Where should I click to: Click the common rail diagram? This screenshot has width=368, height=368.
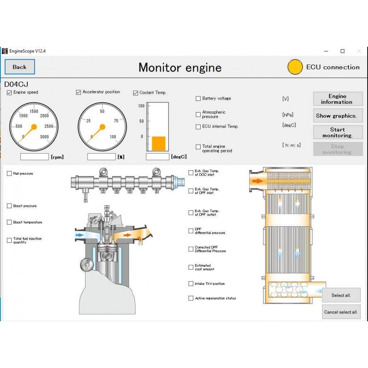pyautogui.click(x=128, y=184)
